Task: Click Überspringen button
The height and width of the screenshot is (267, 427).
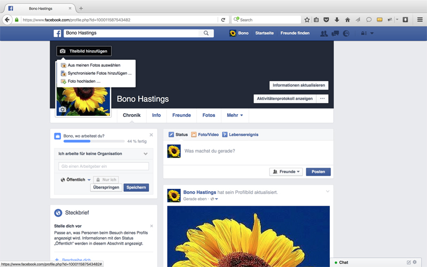Action: click(x=106, y=187)
